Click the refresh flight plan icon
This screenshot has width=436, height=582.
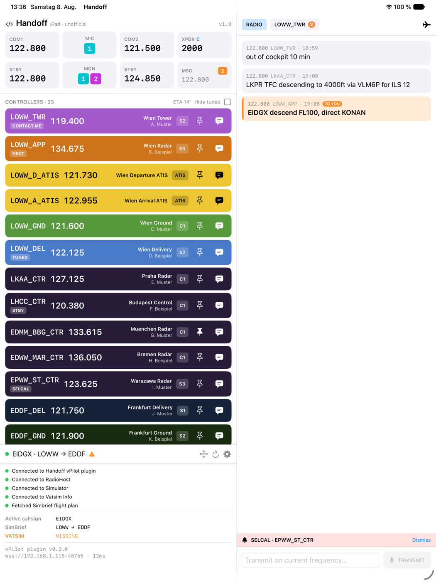[x=216, y=454]
